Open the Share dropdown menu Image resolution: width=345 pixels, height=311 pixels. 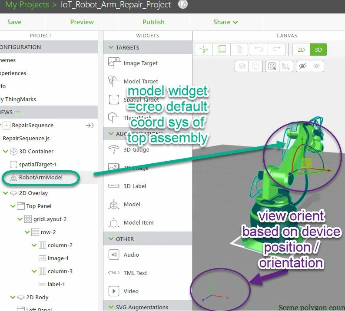(x=226, y=22)
